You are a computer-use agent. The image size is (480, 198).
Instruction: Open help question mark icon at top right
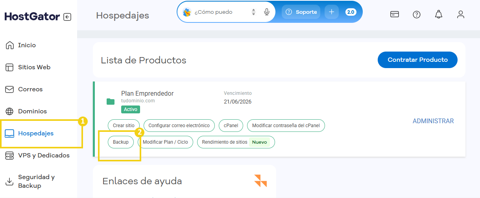417,15
